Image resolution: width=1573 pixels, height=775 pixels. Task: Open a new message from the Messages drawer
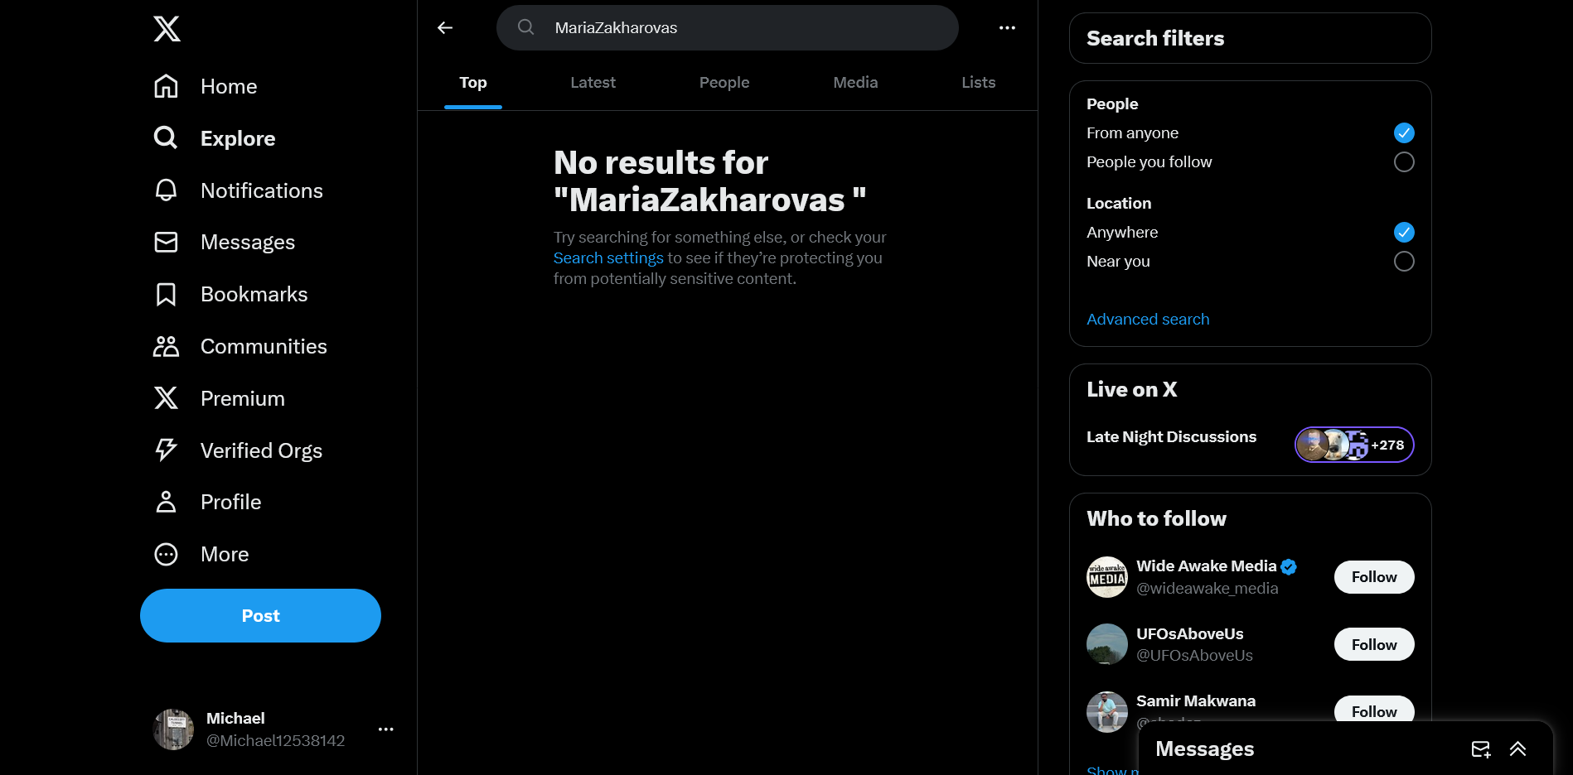(1481, 749)
